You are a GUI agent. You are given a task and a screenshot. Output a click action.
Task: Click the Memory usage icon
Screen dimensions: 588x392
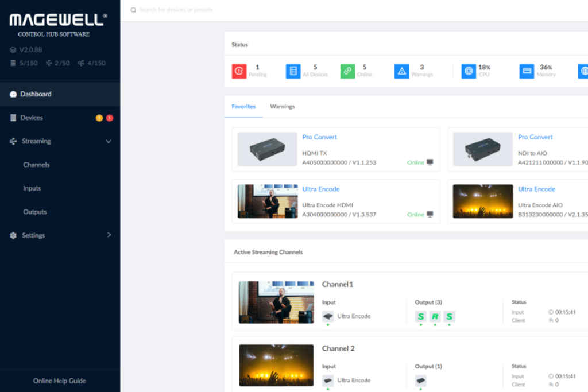click(x=527, y=71)
